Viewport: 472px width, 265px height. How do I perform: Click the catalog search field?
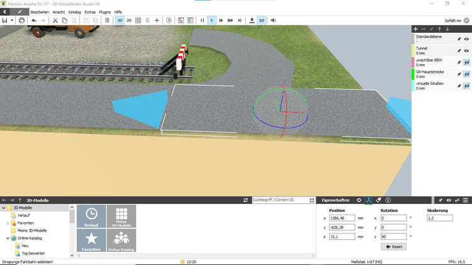point(279,200)
